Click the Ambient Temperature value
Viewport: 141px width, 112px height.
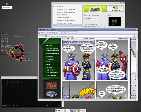[x=103, y=27]
